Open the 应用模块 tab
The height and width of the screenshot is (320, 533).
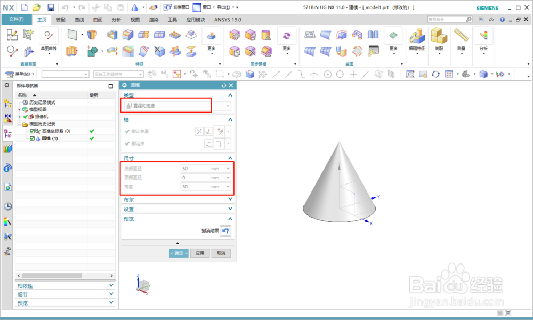click(x=196, y=20)
